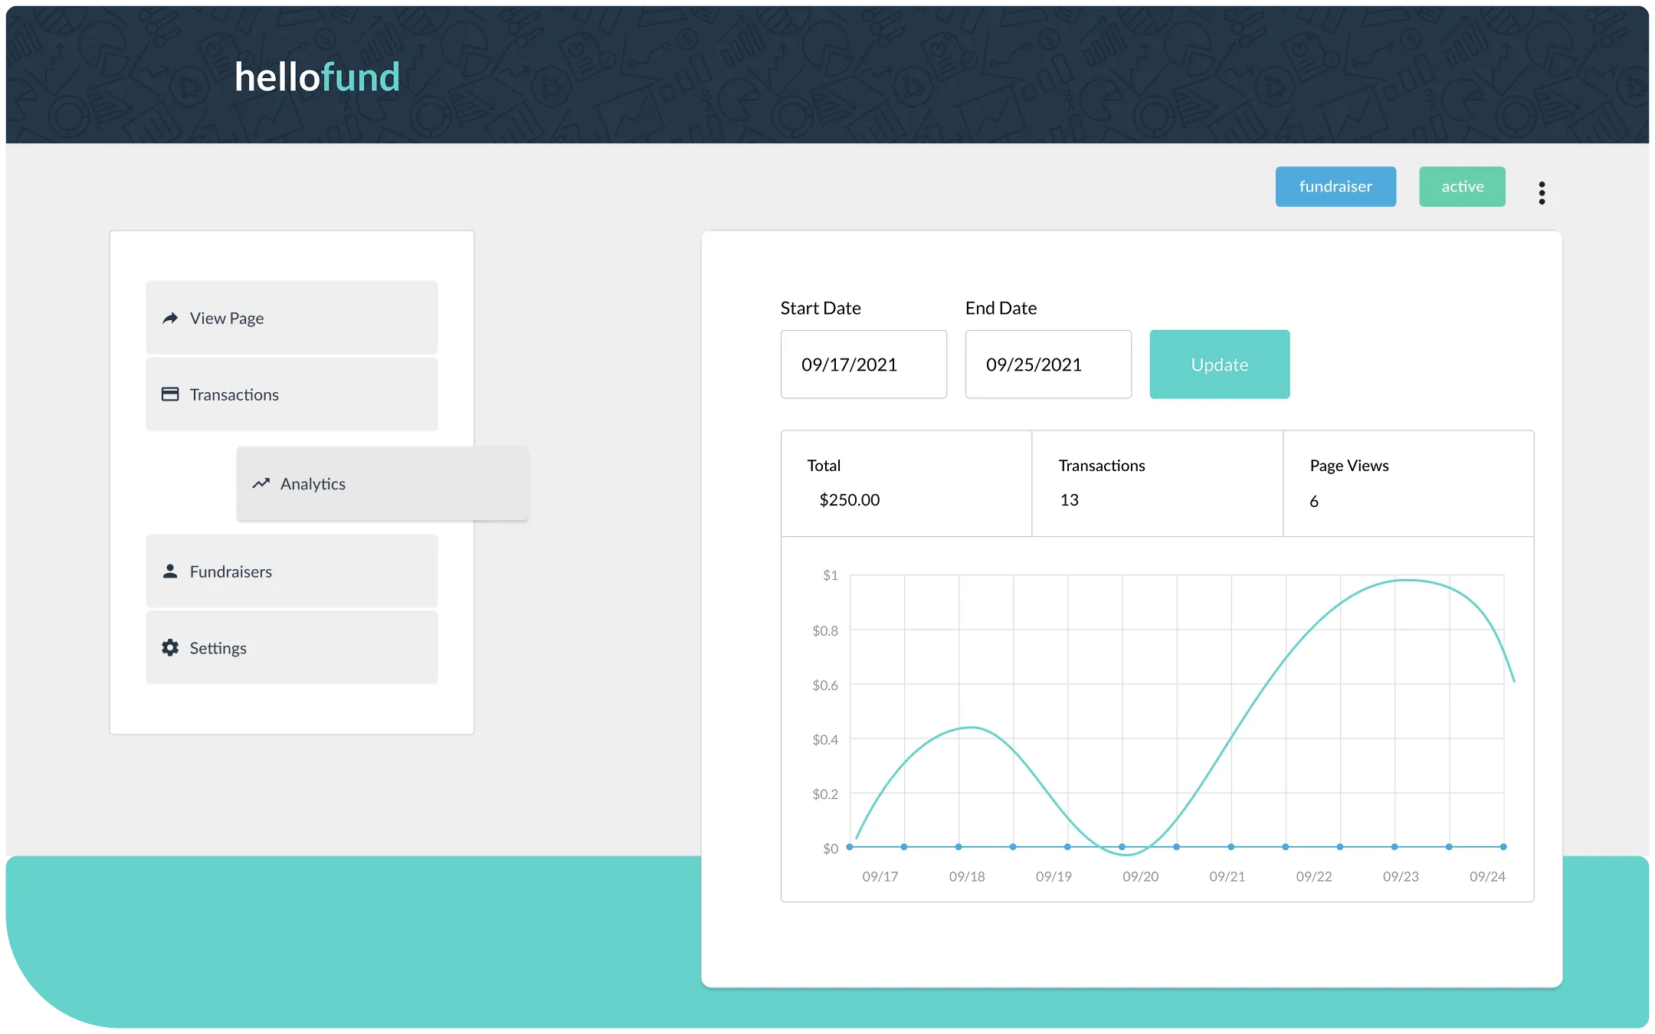Click the View Page arrow icon

point(170,318)
